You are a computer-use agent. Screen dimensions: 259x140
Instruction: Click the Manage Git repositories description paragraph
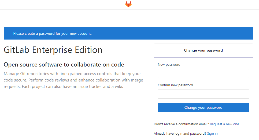point(72,80)
